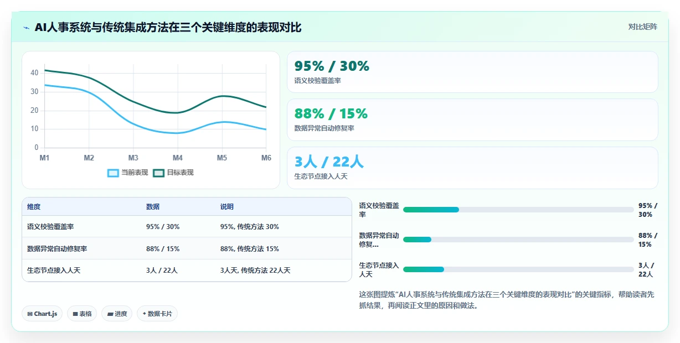The width and height of the screenshot is (680, 343).
Task: Click the 语义校验覆盖率 progress bar
Action: point(518,210)
